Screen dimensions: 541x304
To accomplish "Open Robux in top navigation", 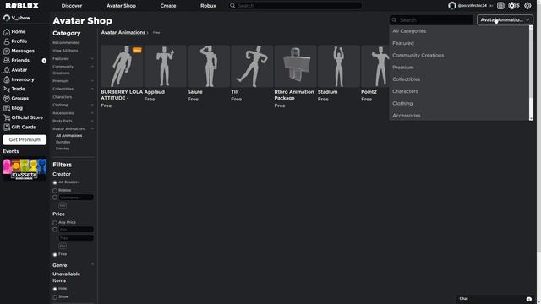I will click(x=208, y=6).
